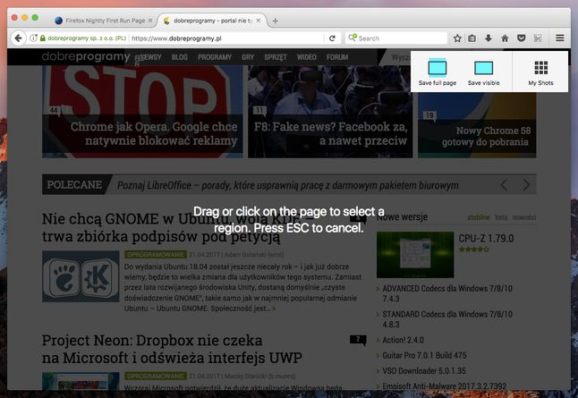Select the stabilne versions tab
Viewport: 578px width, 398px height.
[x=479, y=217]
